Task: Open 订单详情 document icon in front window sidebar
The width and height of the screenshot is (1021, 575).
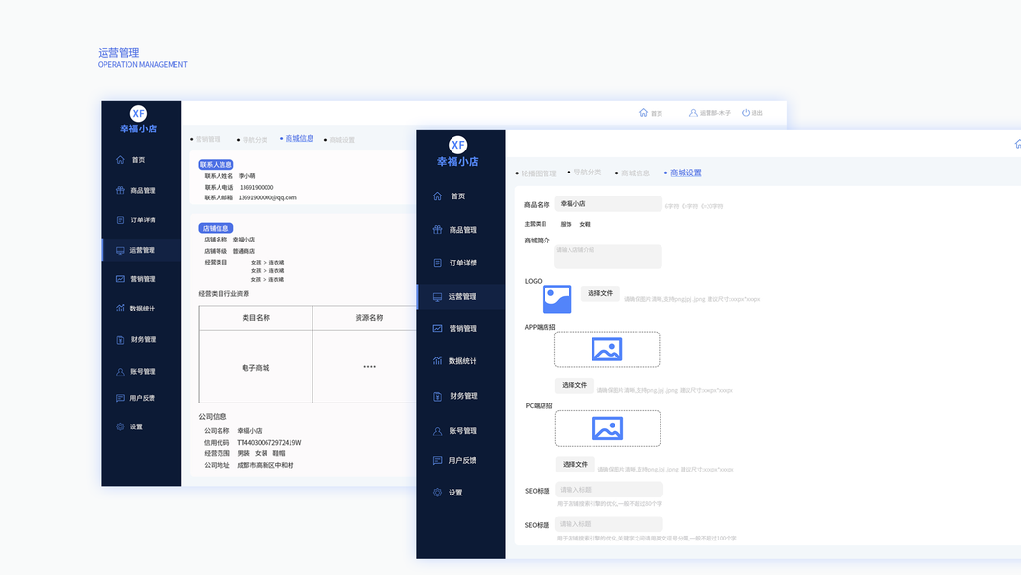Action: [x=437, y=264]
